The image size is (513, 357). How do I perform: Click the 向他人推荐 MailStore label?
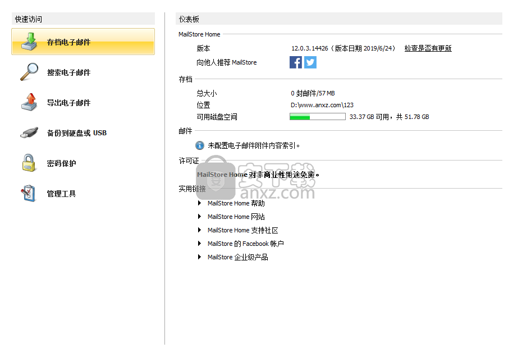pos(226,62)
